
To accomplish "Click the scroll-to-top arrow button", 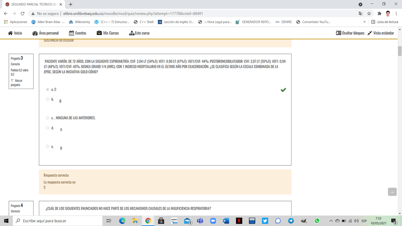I will tap(392, 192).
